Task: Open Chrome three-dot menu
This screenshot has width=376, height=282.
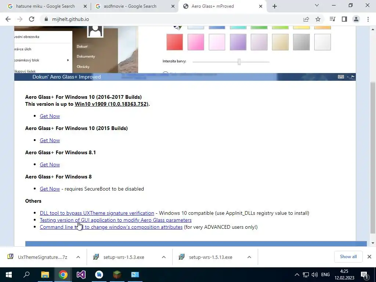Action: 368,19
